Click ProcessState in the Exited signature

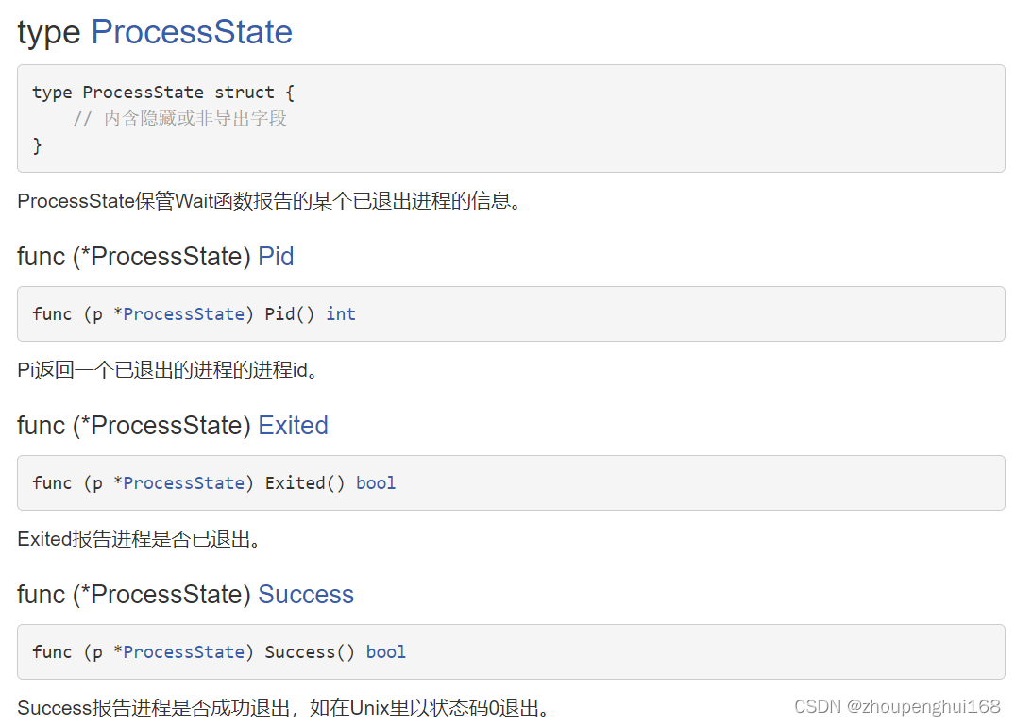(184, 483)
